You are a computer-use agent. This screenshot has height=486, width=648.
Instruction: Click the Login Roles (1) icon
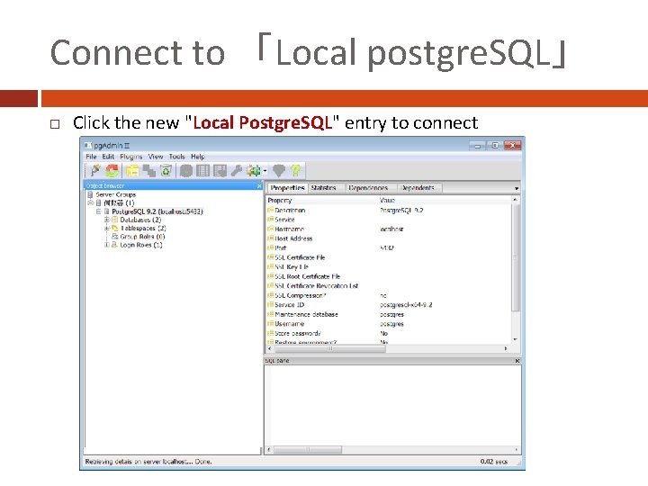pos(115,245)
